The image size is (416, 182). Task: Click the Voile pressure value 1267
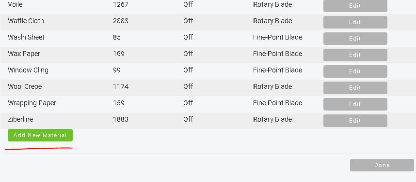click(x=120, y=4)
